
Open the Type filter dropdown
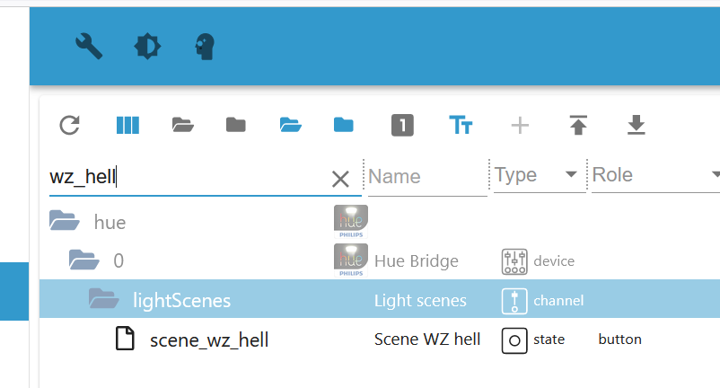click(x=571, y=174)
